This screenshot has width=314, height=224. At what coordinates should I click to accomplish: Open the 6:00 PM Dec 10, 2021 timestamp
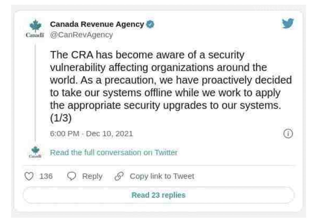click(x=91, y=134)
